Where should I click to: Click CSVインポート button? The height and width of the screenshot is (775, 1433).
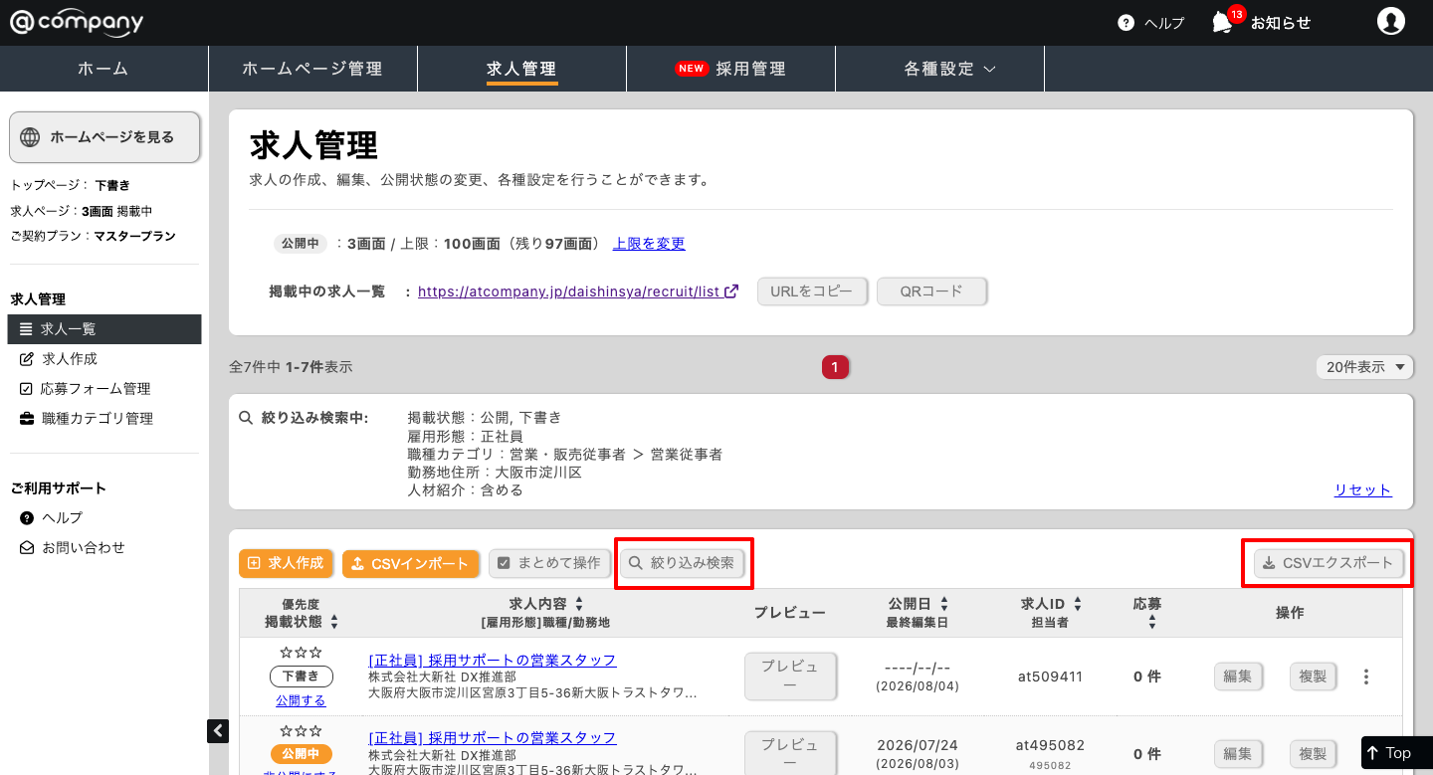(411, 563)
